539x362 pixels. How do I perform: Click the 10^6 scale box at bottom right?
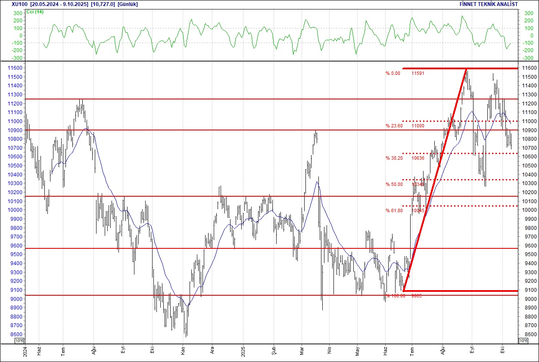(523, 341)
